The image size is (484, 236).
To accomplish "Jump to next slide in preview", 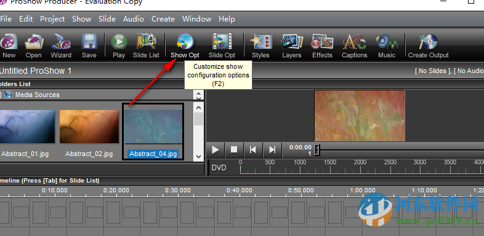I will click(x=272, y=150).
